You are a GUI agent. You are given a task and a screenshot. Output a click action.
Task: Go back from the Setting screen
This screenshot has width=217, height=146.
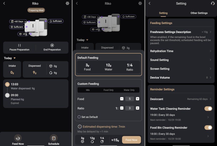click(149, 3)
